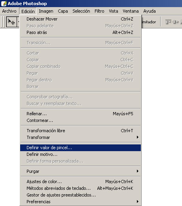Open Ajustes de color… dialog
182x206 pixels.
point(80,182)
